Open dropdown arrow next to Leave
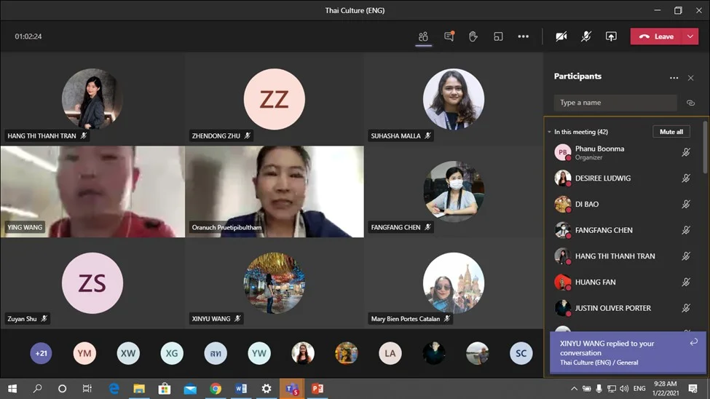The height and width of the screenshot is (399, 710). [x=690, y=36]
